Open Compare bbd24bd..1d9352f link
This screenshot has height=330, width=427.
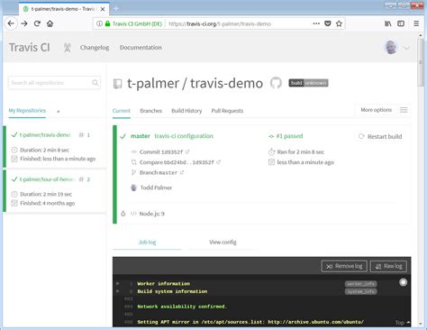[x=177, y=162]
